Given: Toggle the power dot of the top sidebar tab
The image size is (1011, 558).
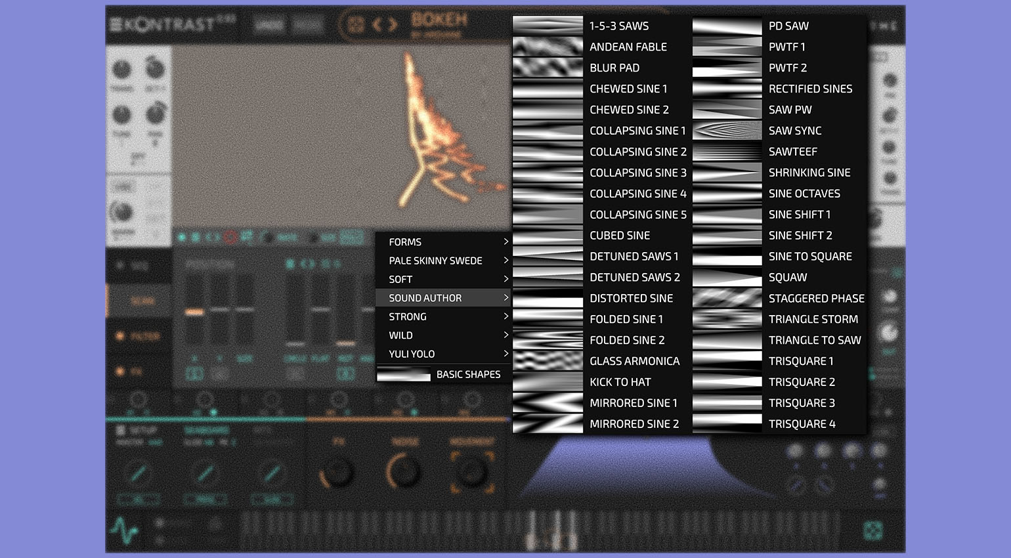Looking at the screenshot, I should tap(120, 266).
